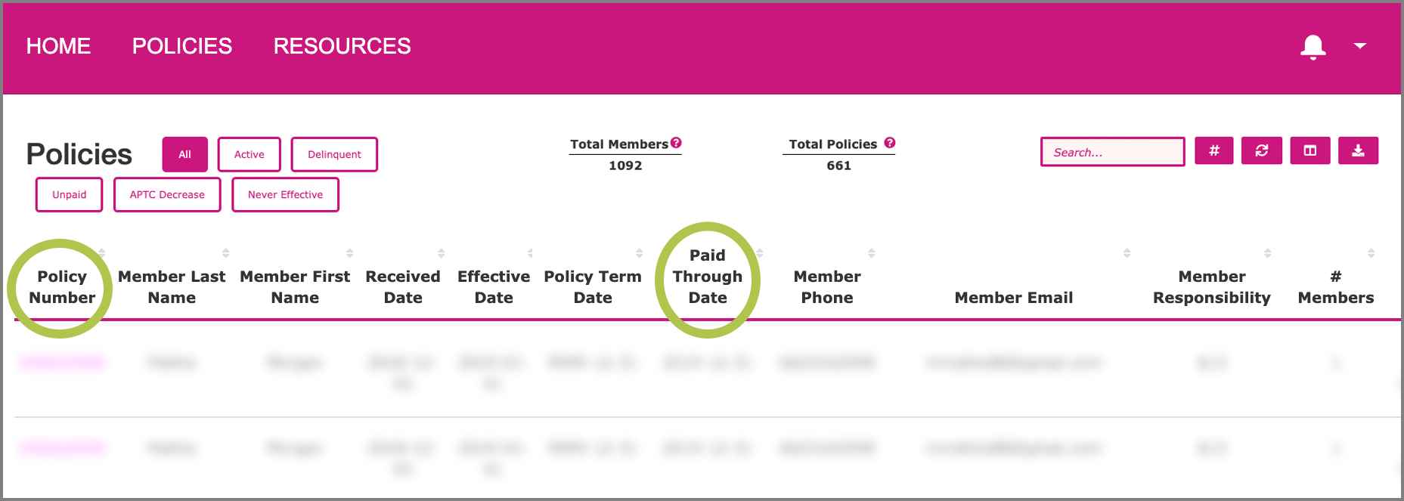This screenshot has width=1404, height=501.
Task: Click the Unpaid filter button
Action: click(69, 195)
